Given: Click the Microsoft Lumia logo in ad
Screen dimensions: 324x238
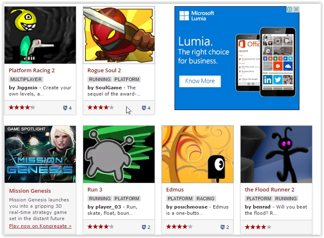Looking at the screenshot, I should point(197,16).
